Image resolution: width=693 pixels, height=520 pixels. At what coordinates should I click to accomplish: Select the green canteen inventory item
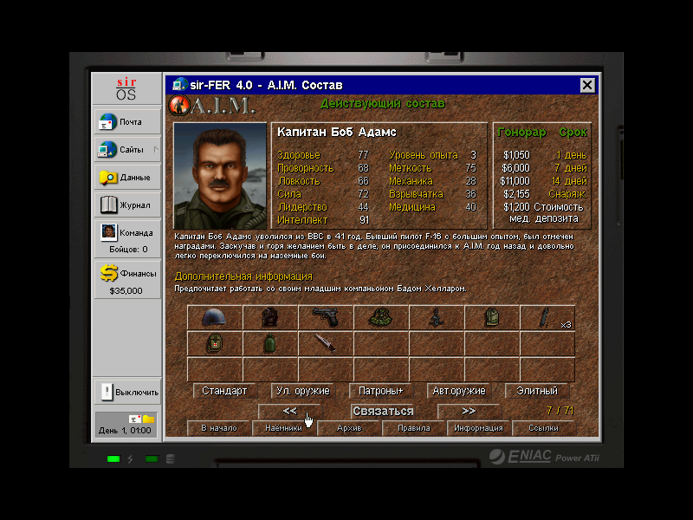[x=270, y=343]
